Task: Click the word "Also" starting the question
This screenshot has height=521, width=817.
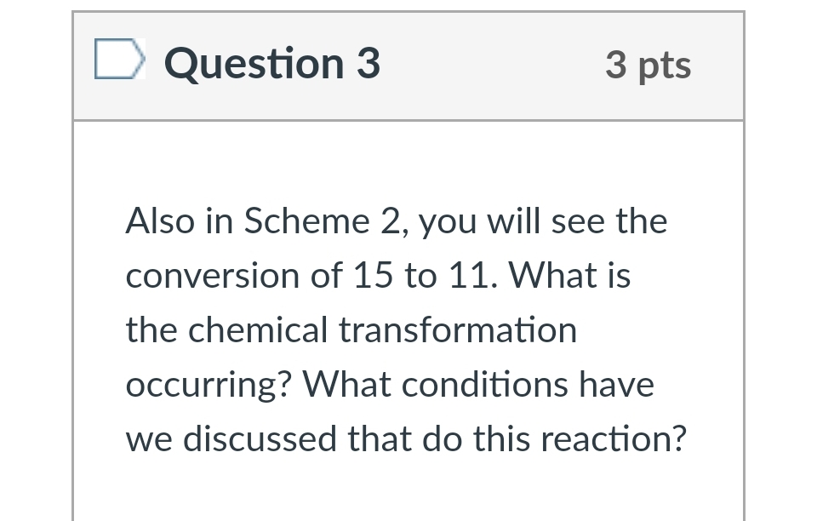Action: pos(157,221)
